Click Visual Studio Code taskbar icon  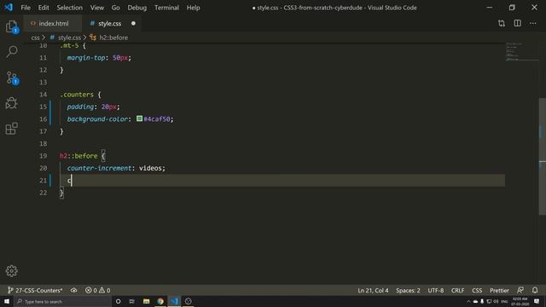point(174,301)
